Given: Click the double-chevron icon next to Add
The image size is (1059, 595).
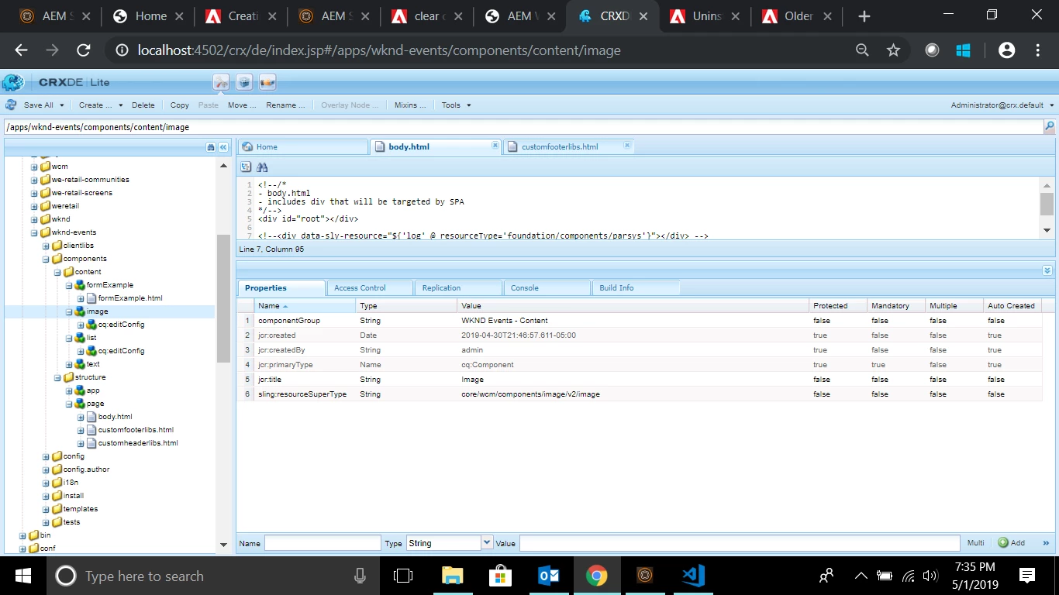Looking at the screenshot, I should click(1046, 543).
